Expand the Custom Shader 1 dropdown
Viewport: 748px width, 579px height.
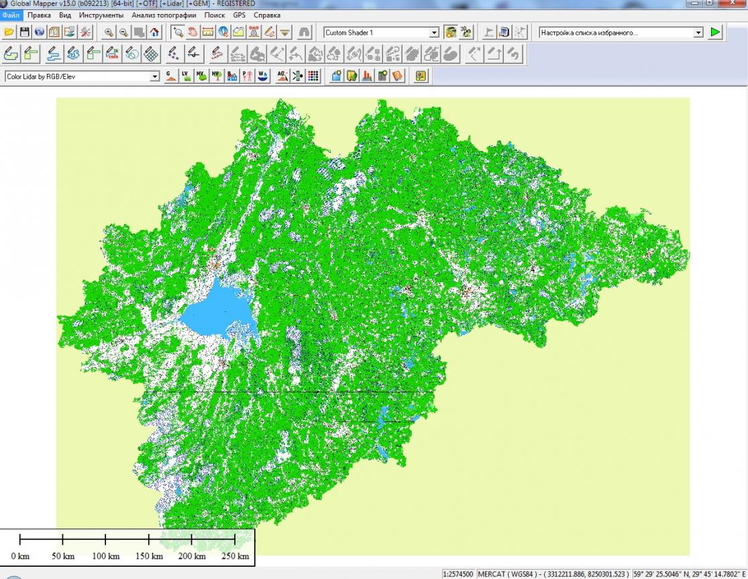click(x=434, y=33)
